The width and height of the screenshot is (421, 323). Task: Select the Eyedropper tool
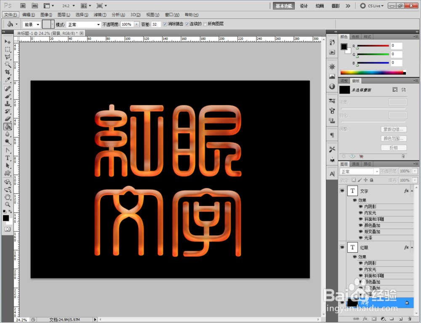(8, 80)
